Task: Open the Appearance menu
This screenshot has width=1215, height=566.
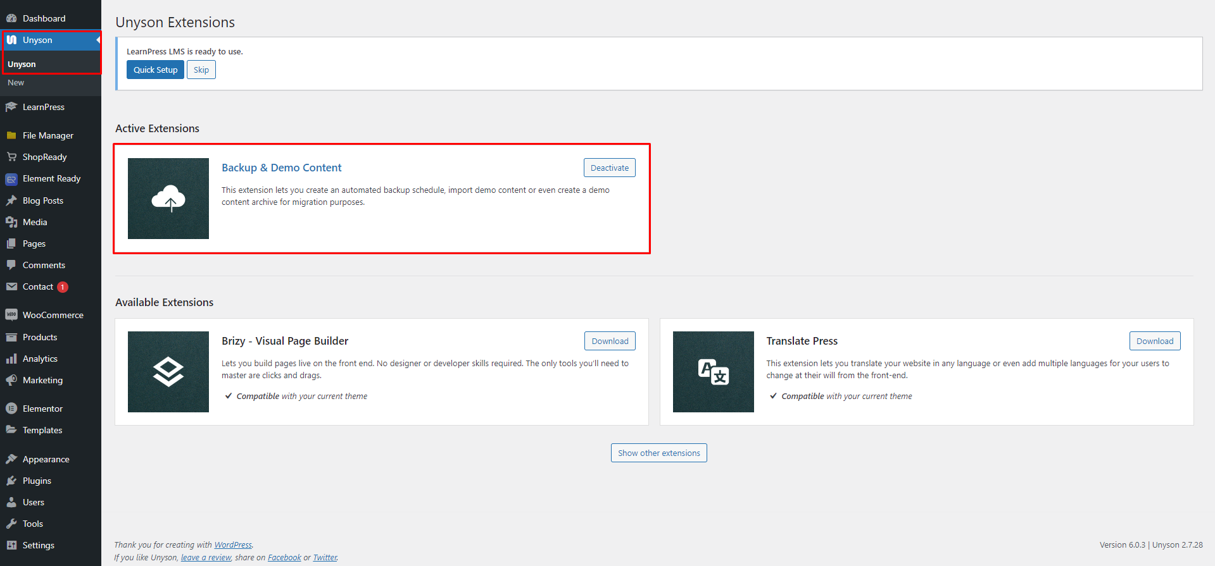Action: [51, 459]
